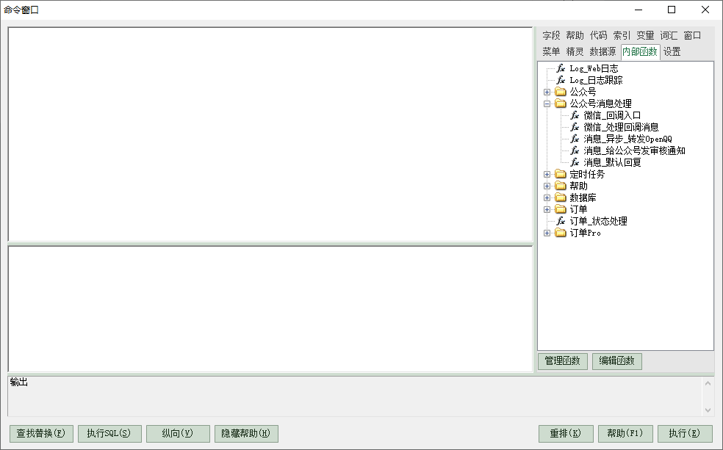Screen dimensions: 723x450
Task: Click the 隐藏帮助(H) button
Action: click(x=245, y=433)
